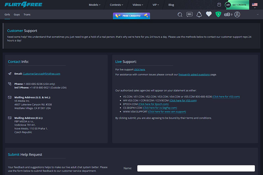Screen dimensions: 263x175
Task: Click here for www.vsm.support link
Action: click(167, 112)
